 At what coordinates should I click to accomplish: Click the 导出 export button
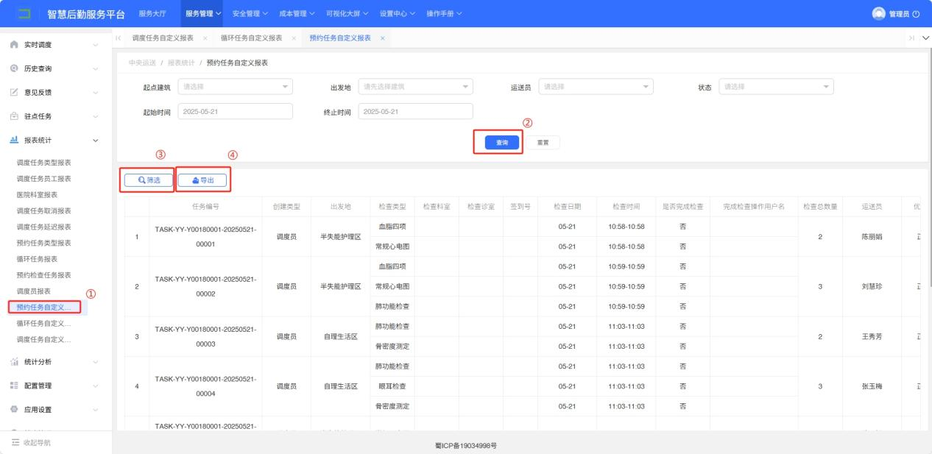[x=202, y=180]
